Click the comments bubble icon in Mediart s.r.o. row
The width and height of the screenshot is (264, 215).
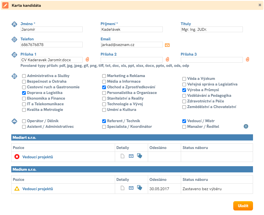(139, 156)
